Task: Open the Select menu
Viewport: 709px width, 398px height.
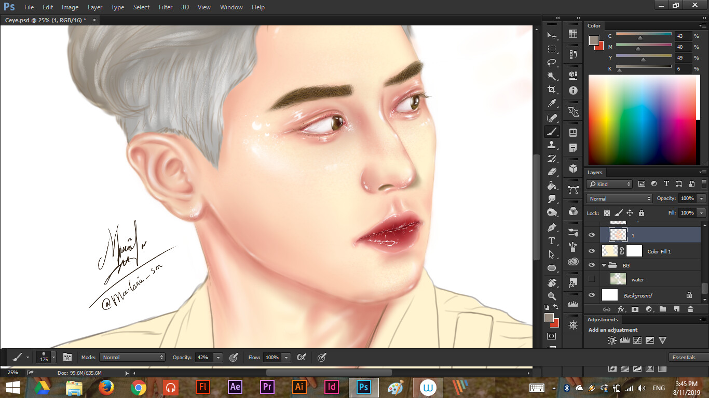Action: point(141,7)
